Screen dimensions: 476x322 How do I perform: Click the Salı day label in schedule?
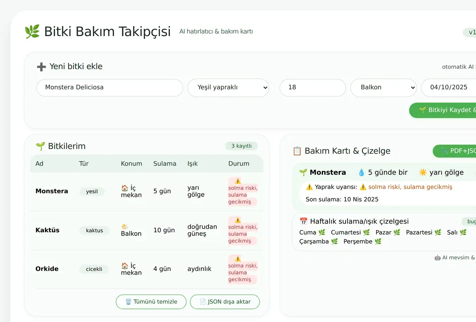tap(452, 232)
